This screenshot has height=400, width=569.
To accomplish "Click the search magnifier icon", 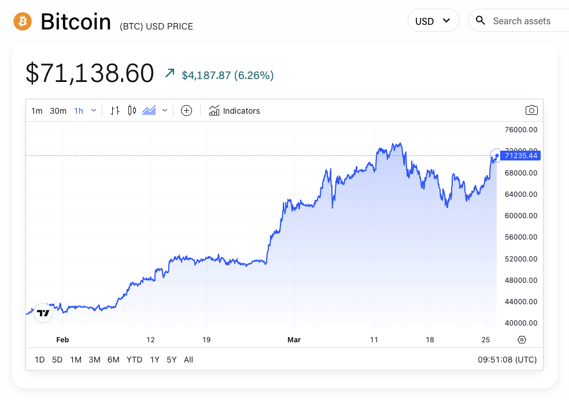I will [x=481, y=20].
